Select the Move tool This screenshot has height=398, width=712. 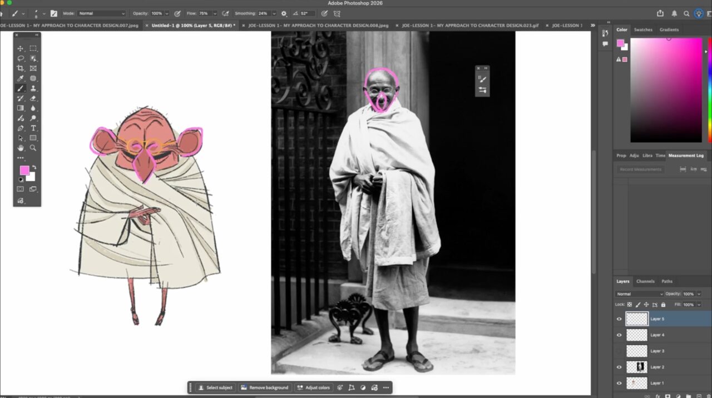tap(21, 48)
